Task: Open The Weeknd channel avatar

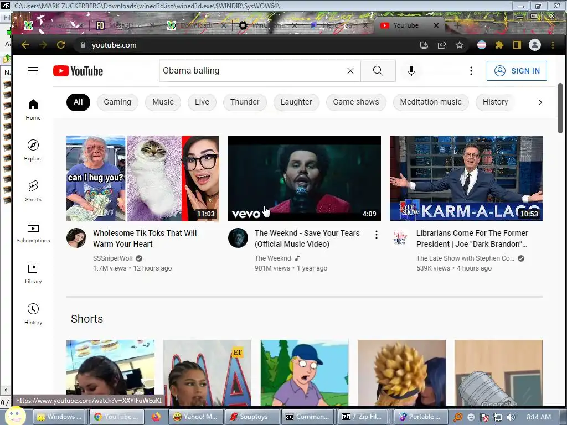Action: [238, 238]
